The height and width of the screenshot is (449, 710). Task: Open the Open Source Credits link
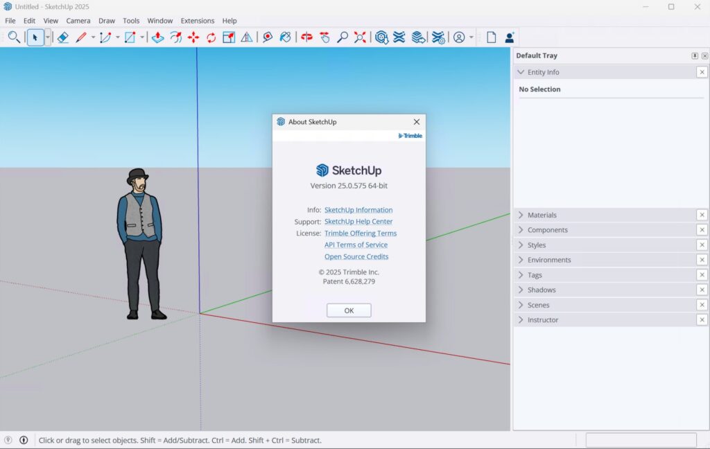click(356, 256)
